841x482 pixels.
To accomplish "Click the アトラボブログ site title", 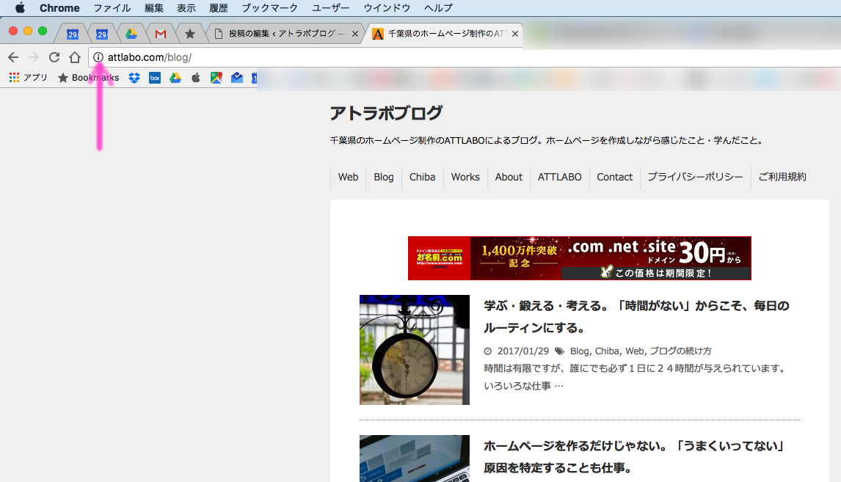I will 386,113.
